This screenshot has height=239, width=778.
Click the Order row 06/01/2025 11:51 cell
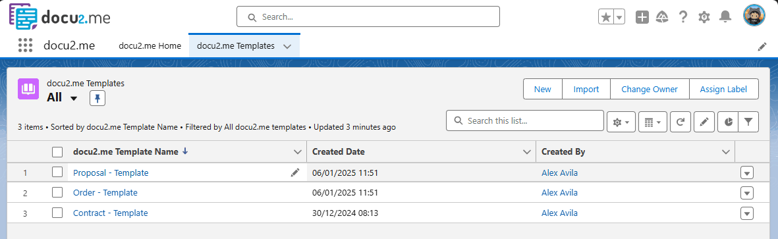pos(345,192)
